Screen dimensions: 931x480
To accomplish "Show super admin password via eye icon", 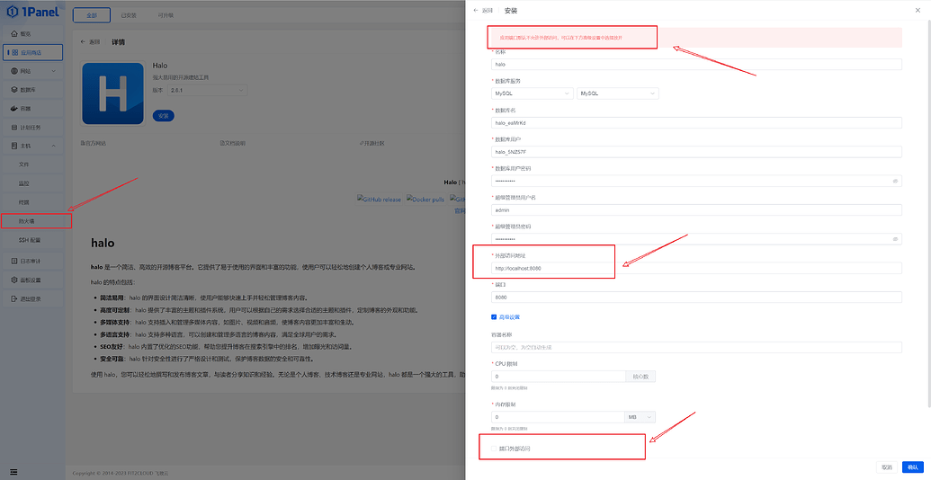I will pos(895,239).
